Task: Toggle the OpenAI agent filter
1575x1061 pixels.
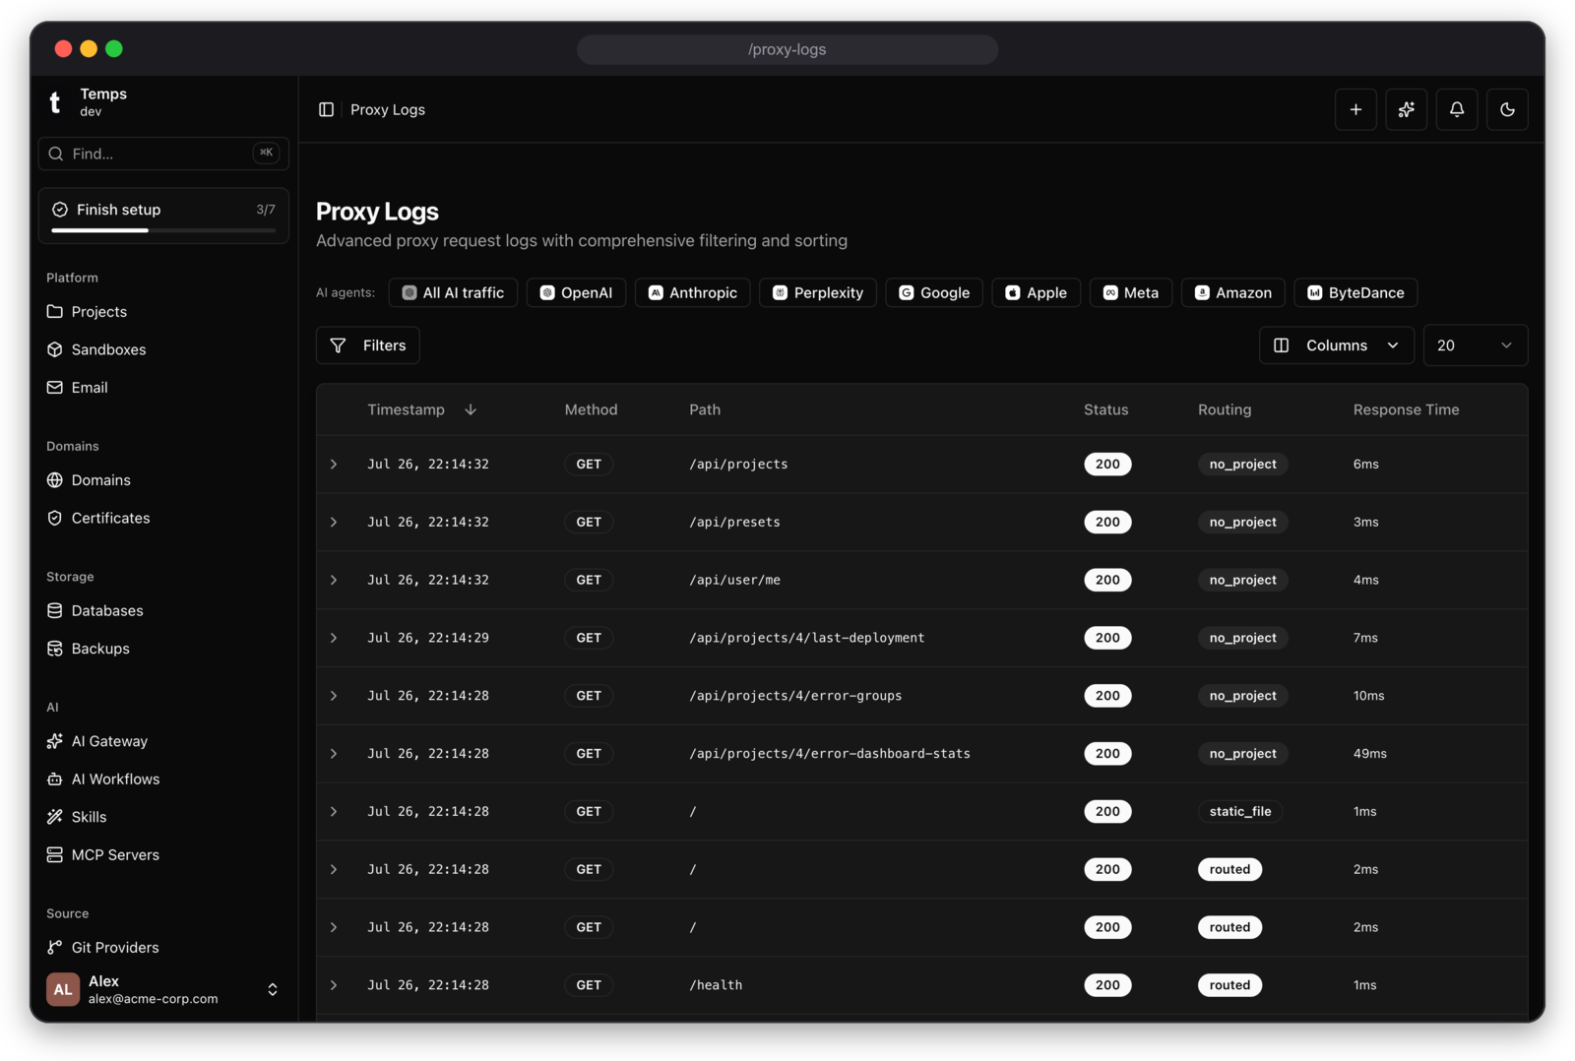Action: [576, 292]
